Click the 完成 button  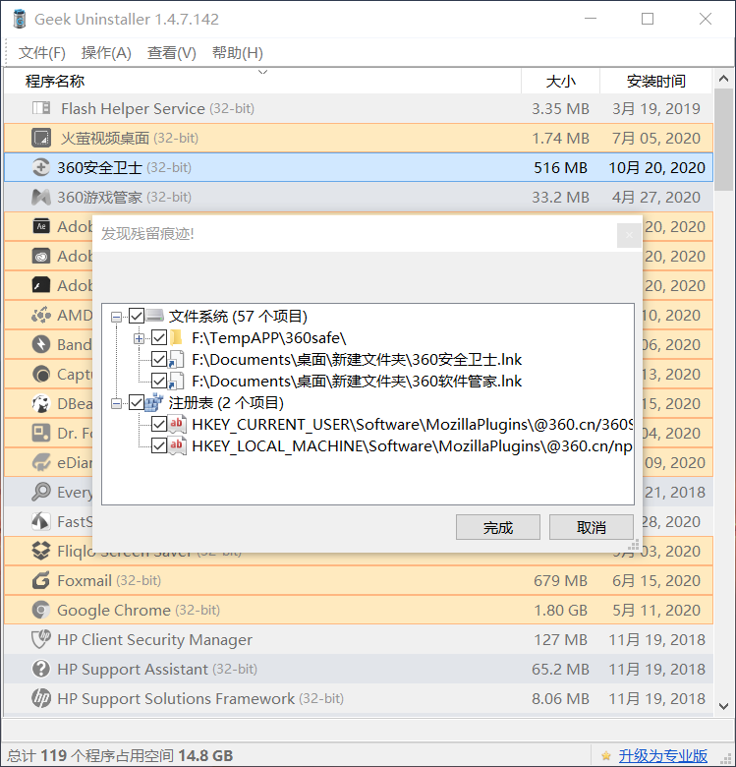point(498,527)
